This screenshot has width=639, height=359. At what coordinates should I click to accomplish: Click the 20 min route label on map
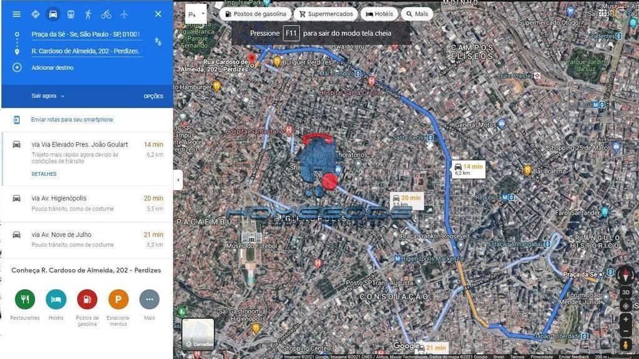click(x=407, y=200)
